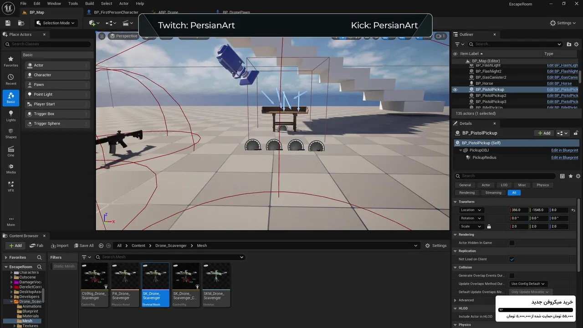This screenshot has height=328, width=583.
Task: Toggle the Streaming property filter
Action: pyautogui.click(x=493, y=193)
